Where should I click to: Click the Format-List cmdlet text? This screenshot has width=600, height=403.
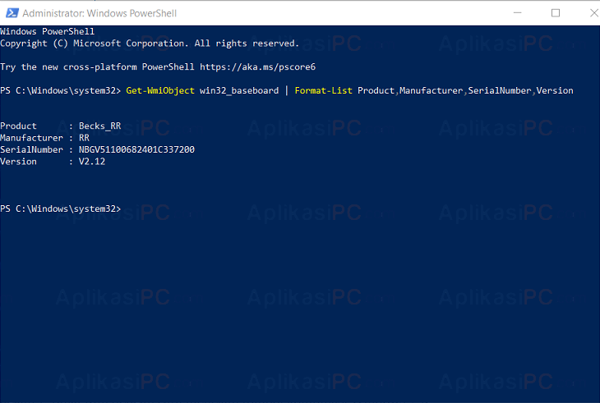(323, 90)
